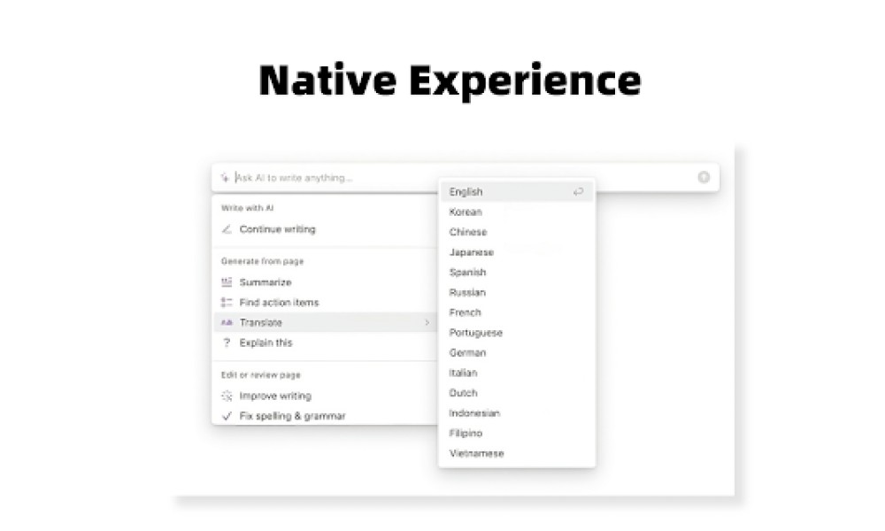
Task: Click the Fix spelling checkmark icon
Action: coord(227,417)
